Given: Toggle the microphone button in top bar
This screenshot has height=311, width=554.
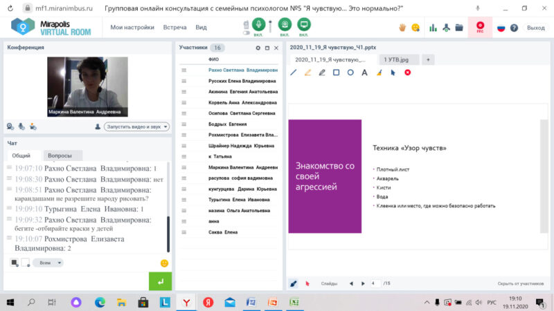Looking at the screenshot, I should pyautogui.click(x=258, y=24).
